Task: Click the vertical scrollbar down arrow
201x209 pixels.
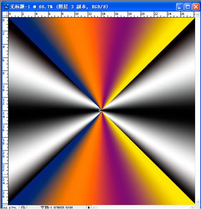Action: (197, 202)
